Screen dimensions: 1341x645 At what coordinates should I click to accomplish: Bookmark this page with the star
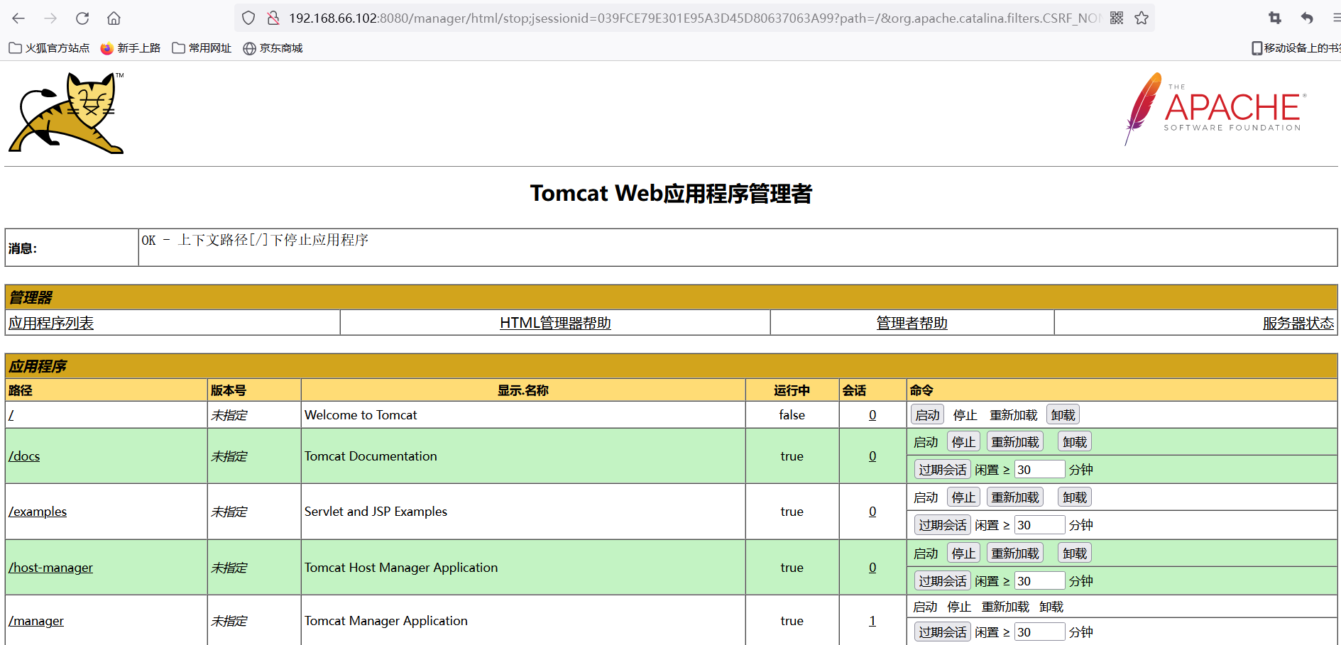pos(1142,18)
